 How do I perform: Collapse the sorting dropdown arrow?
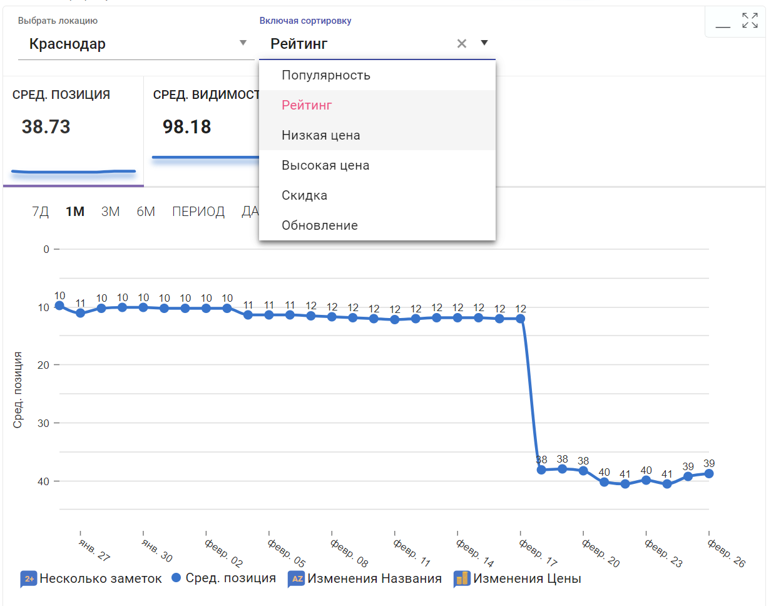[484, 43]
